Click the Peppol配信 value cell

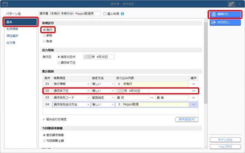155,104
